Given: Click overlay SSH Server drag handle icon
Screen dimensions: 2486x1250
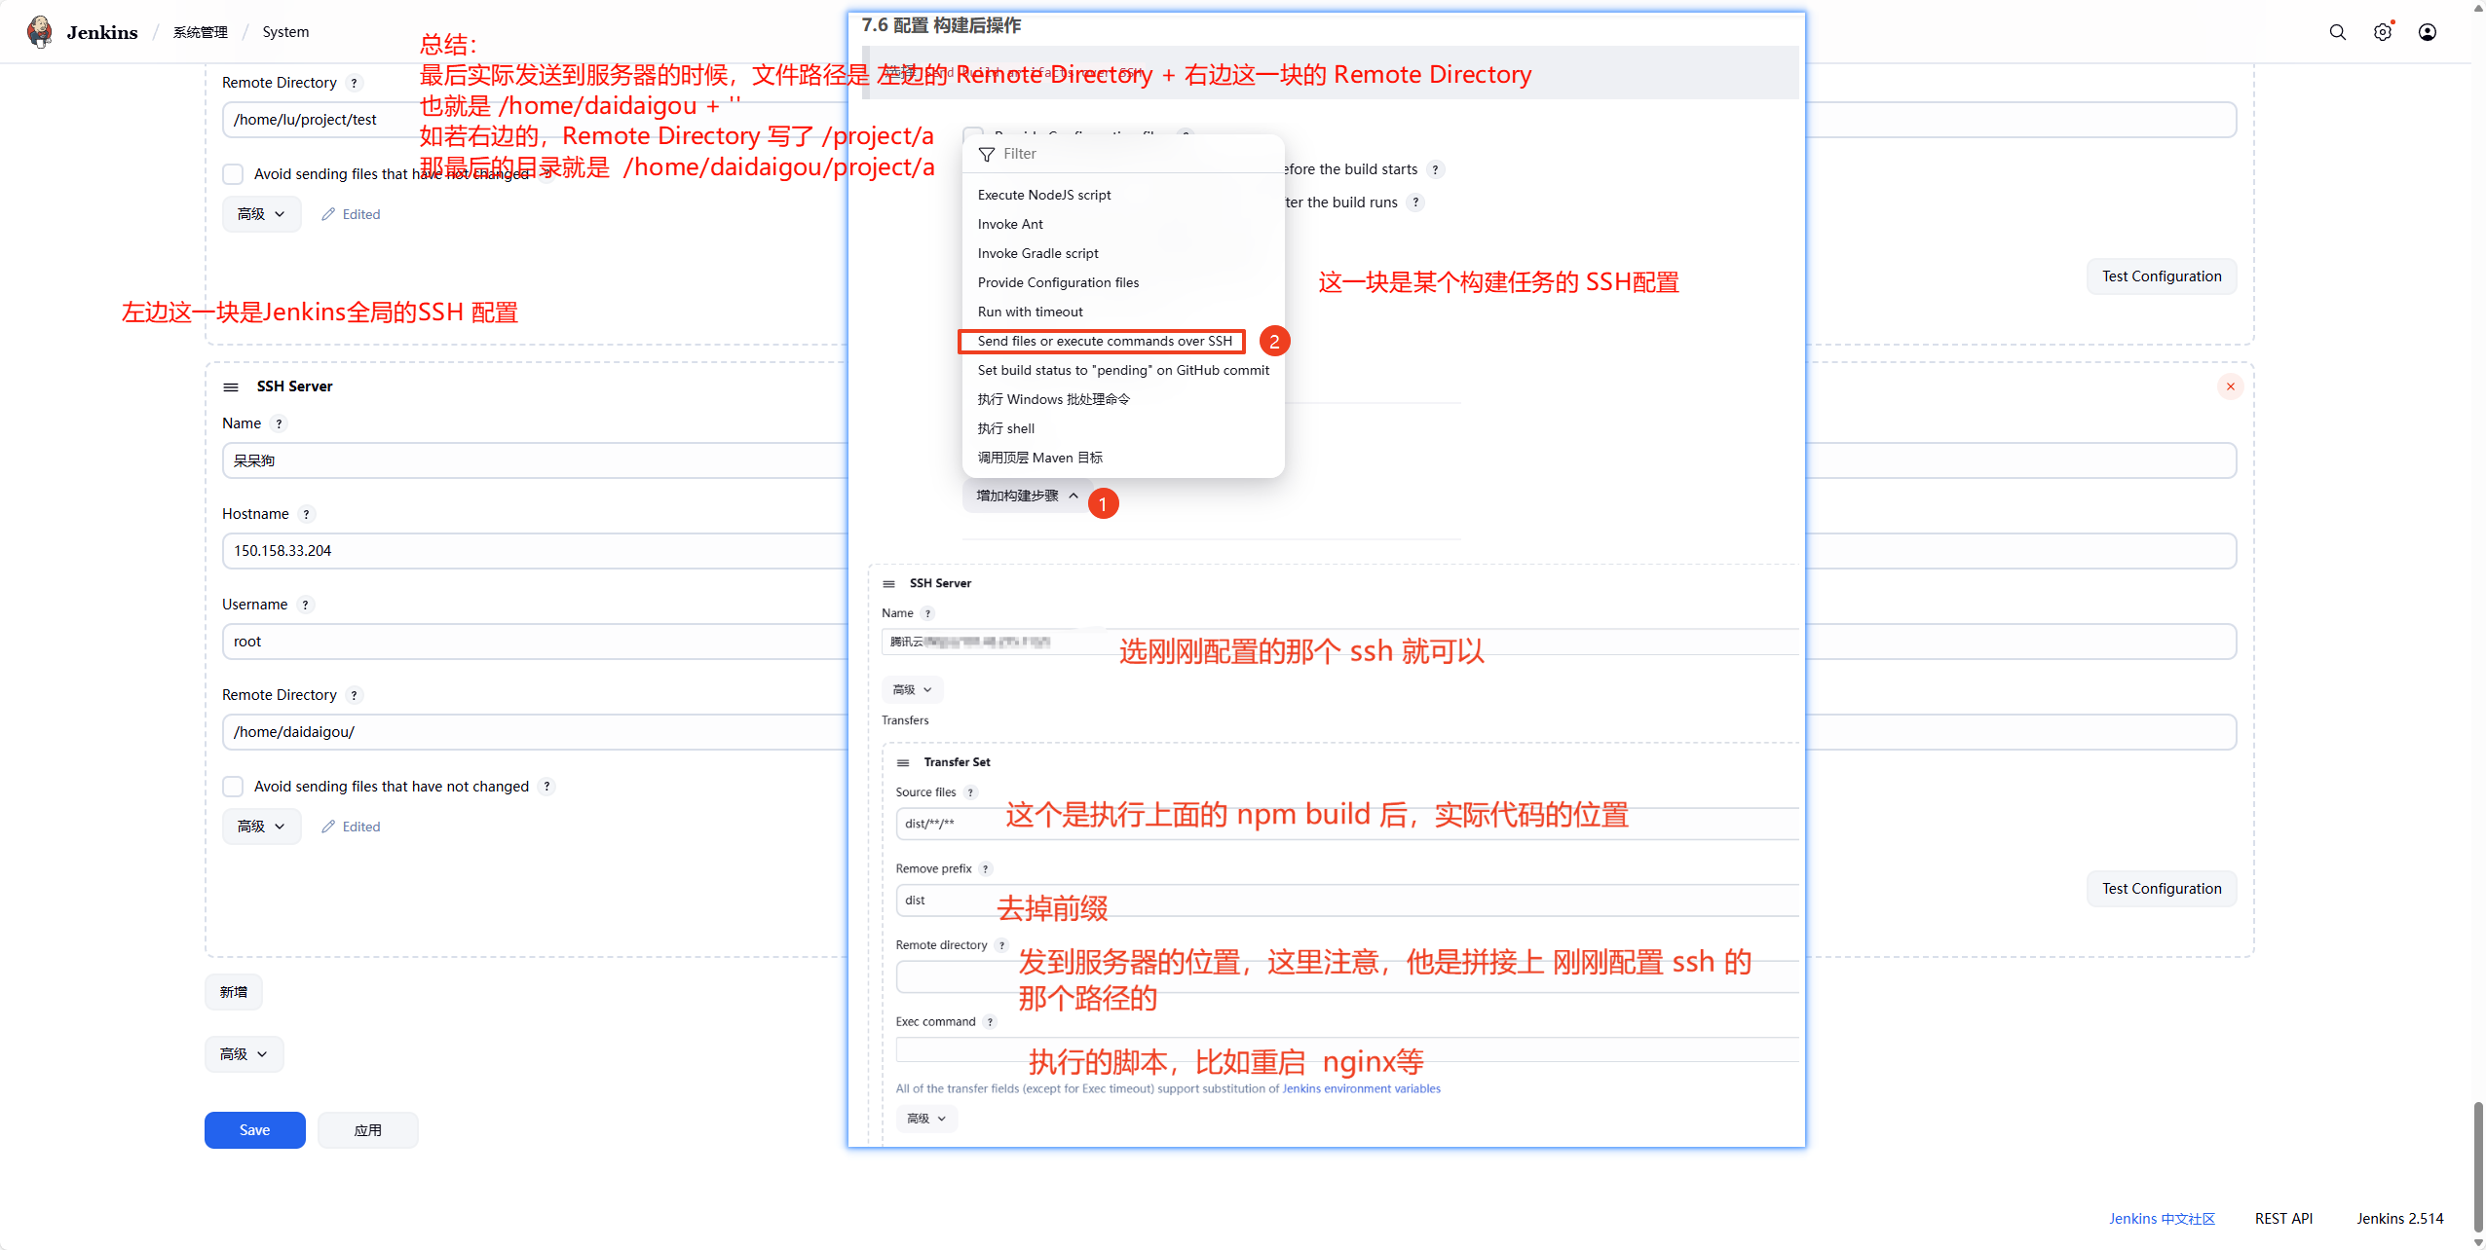Looking at the screenshot, I should (x=888, y=584).
